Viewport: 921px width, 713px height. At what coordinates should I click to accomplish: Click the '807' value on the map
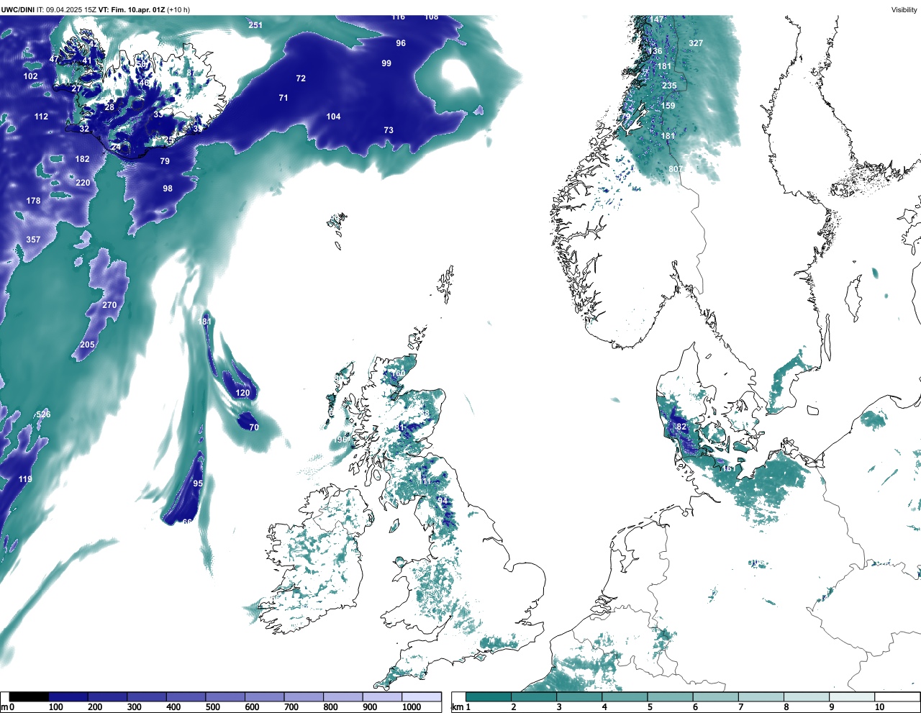tap(676, 169)
